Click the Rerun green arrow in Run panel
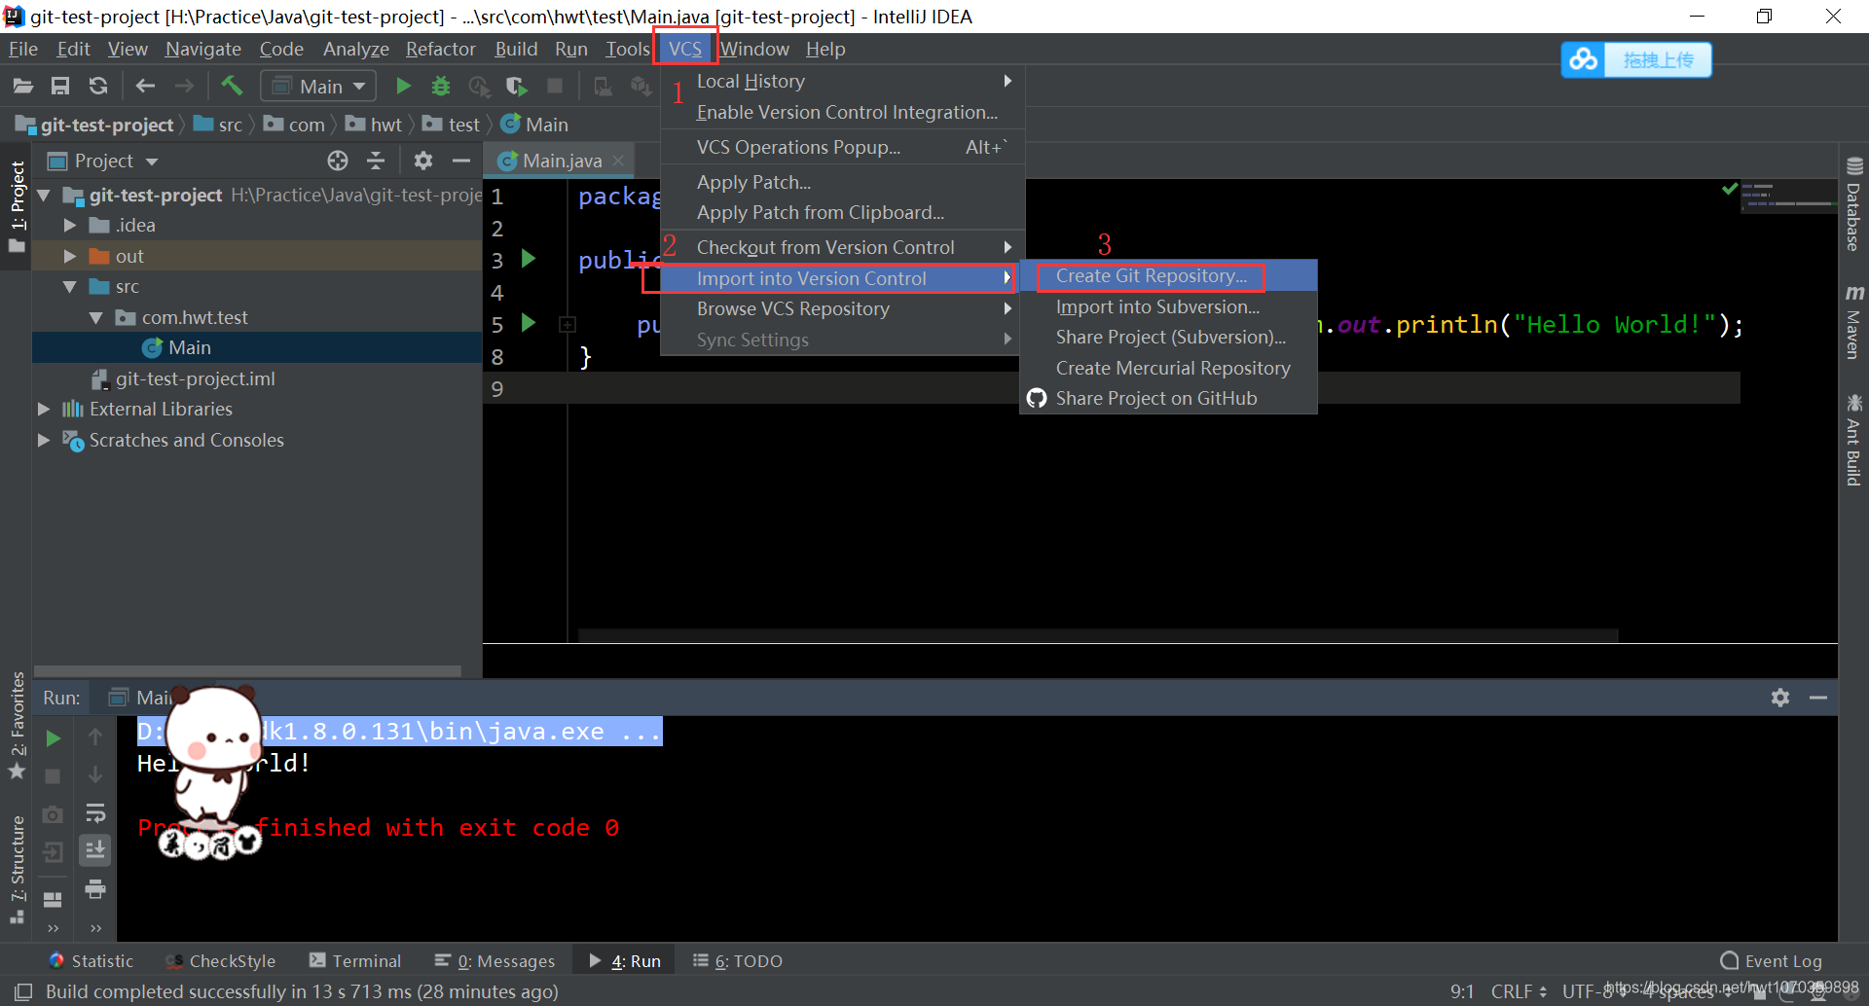This screenshot has width=1869, height=1006. pyautogui.click(x=54, y=738)
